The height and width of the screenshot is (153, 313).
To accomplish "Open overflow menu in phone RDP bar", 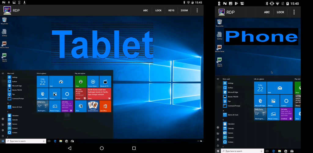I will point(294,12).
